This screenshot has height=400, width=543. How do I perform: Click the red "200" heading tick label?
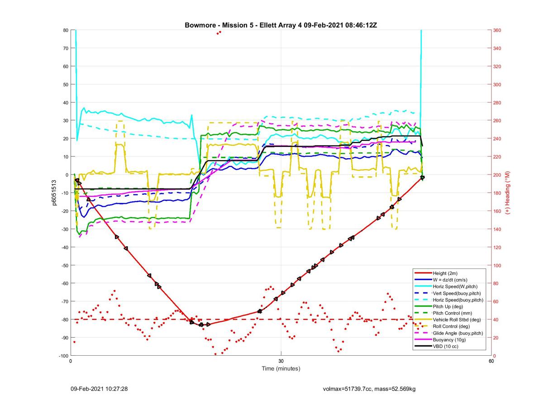pyautogui.click(x=498, y=175)
